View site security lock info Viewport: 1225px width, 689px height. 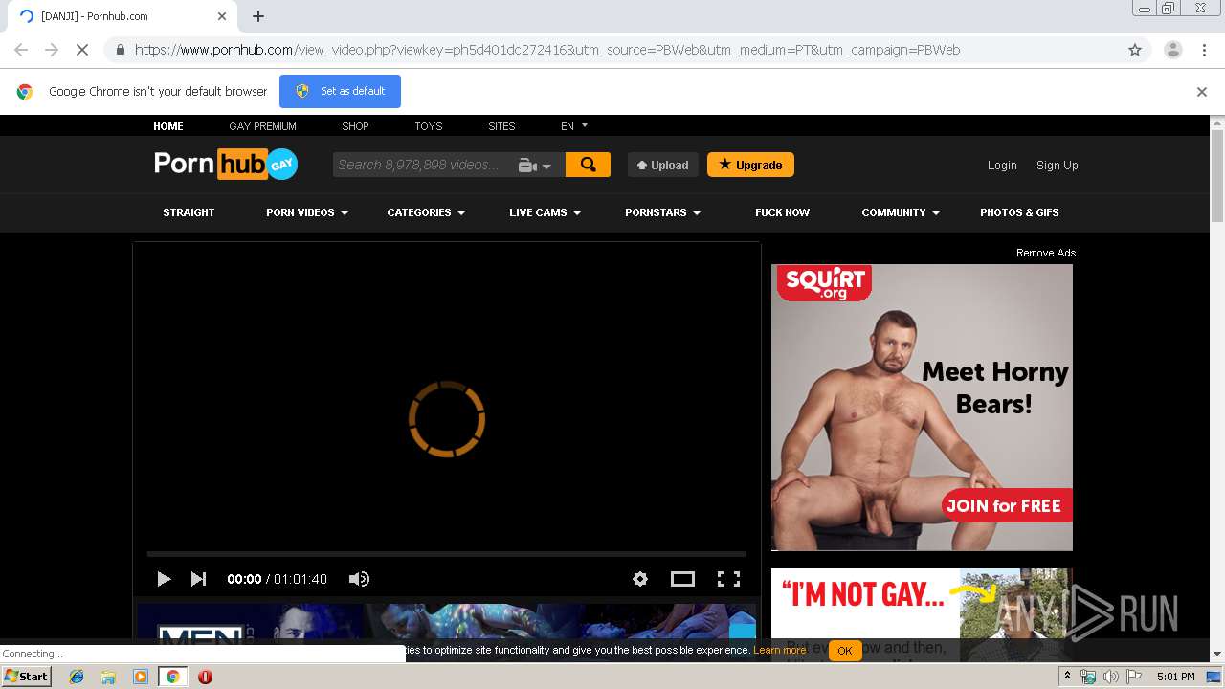(120, 50)
